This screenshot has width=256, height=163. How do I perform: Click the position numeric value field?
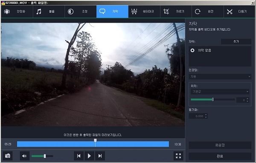pos(241,100)
